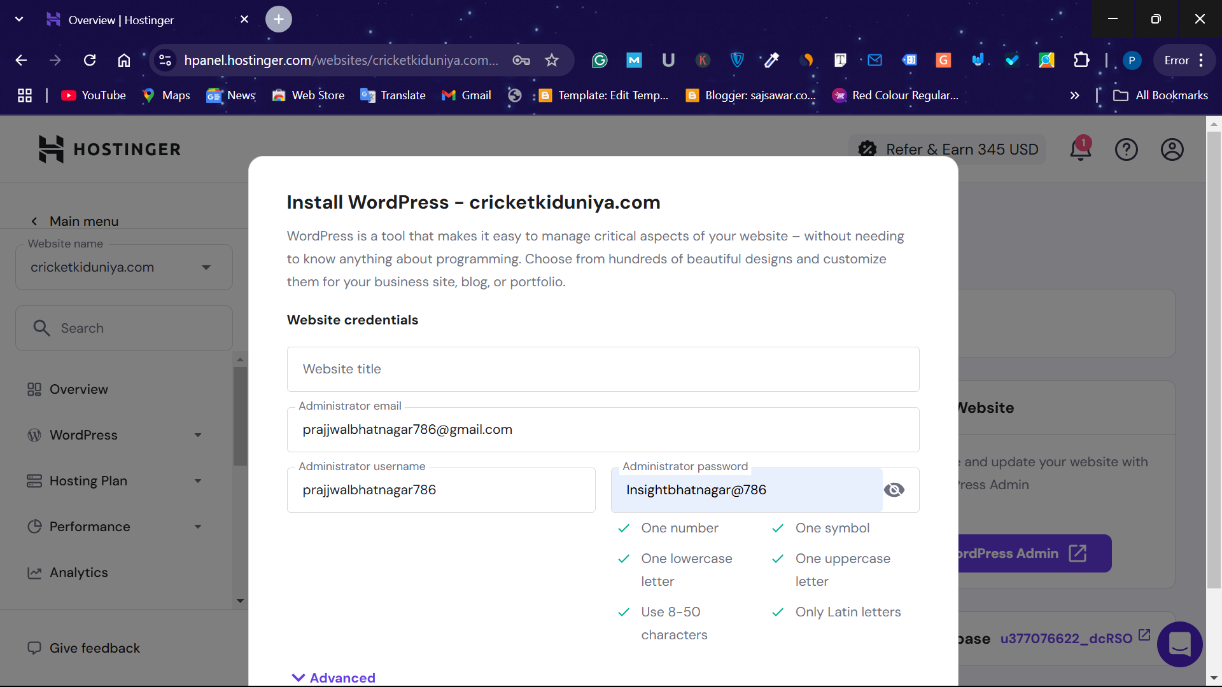The height and width of the screenshot is (687, 1222).
Task: Click the Hostinger logo
Action: 109,149
